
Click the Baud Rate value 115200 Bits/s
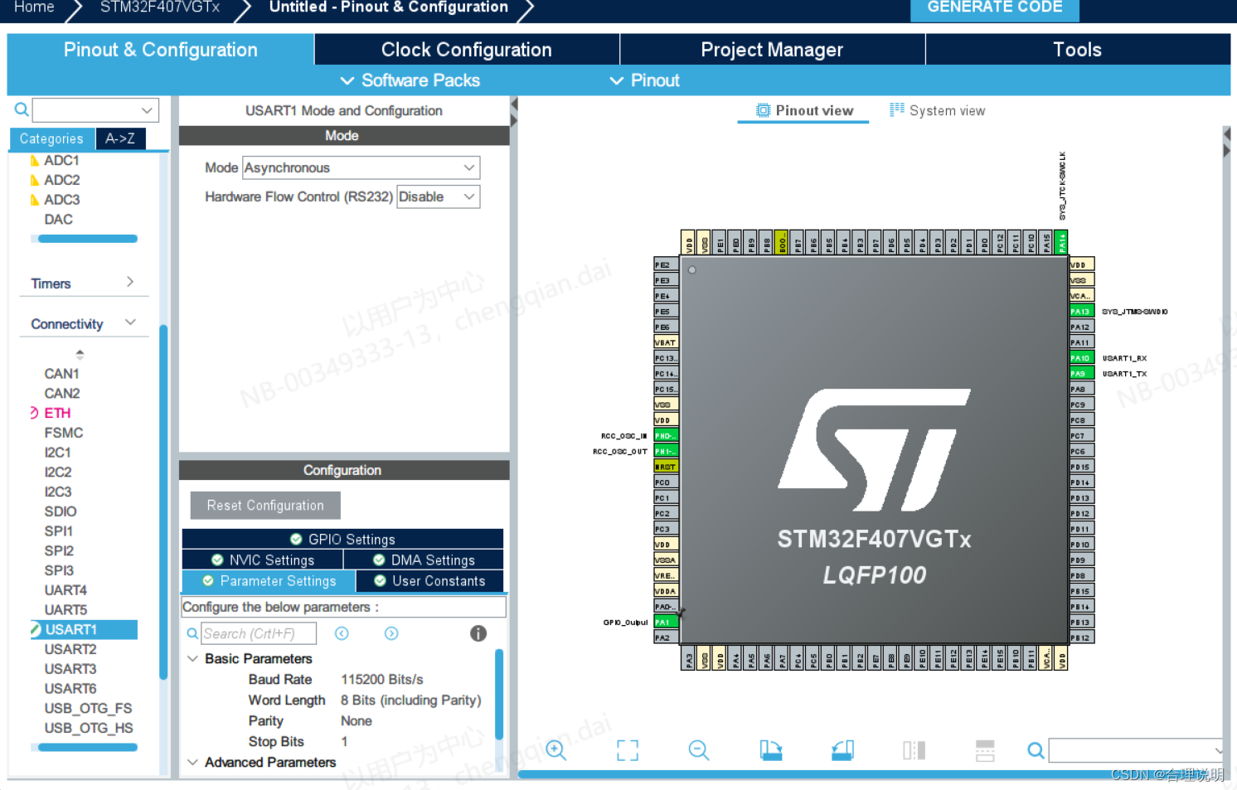[382, 679]
